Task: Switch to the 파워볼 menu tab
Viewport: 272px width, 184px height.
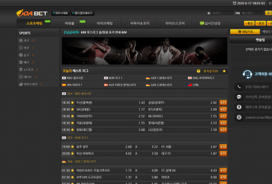Action: [69, 23]
